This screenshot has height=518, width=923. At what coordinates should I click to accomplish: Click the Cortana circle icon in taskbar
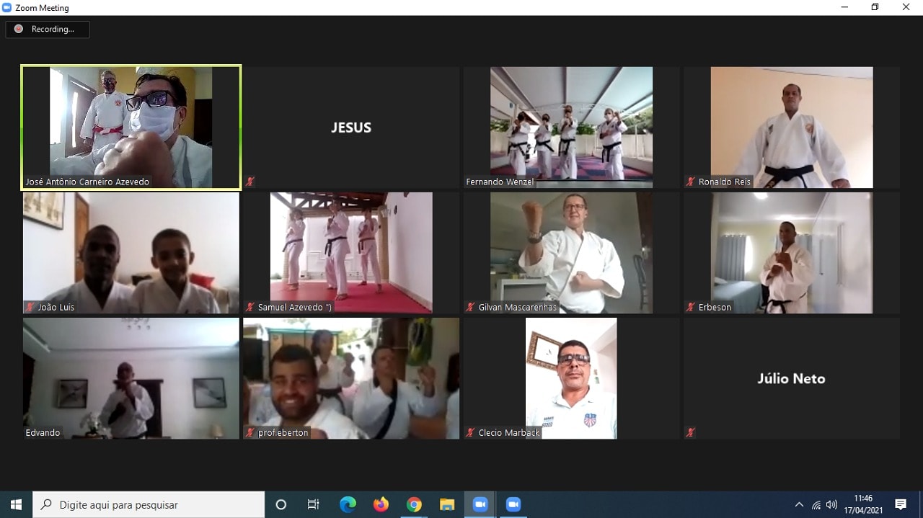(x=281, y=504)
